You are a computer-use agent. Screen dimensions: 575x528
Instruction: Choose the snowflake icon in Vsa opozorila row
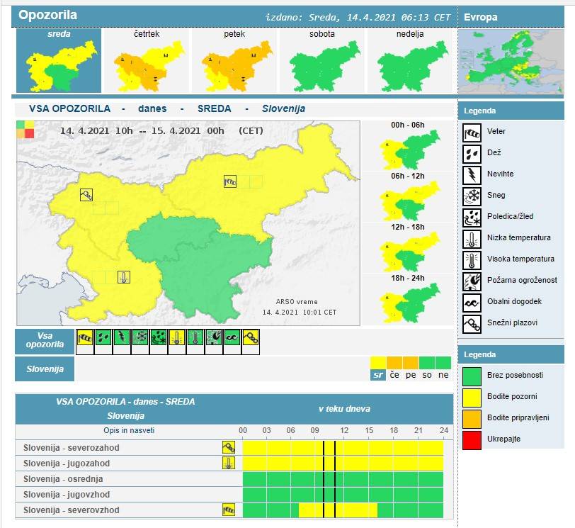pyautogui.click(x=140, y=339)
